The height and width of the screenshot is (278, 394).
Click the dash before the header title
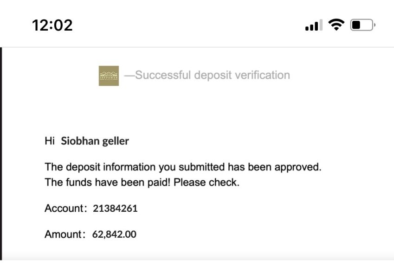pyautogui.click(x=129, y=75)
